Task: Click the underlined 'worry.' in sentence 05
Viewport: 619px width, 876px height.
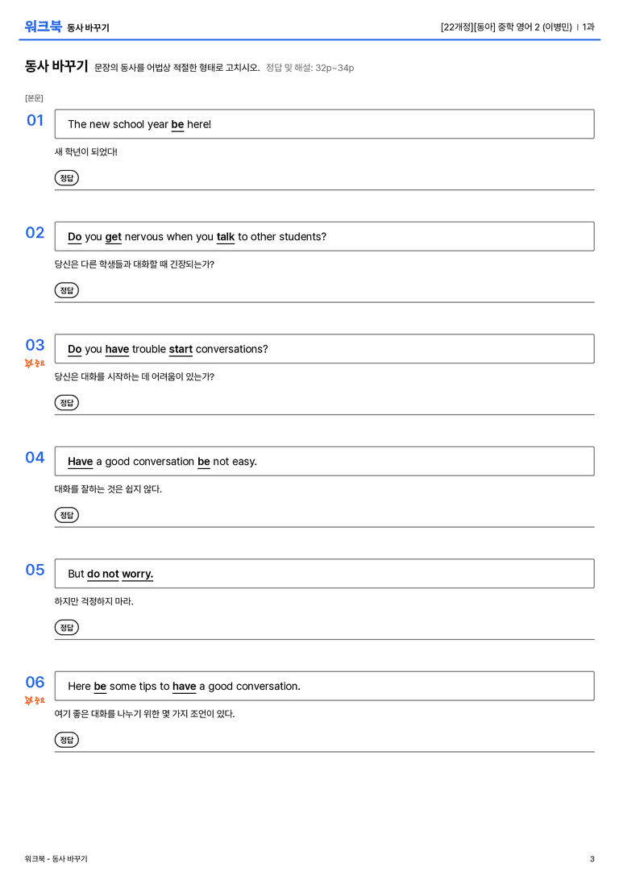Action: point(138,575)
